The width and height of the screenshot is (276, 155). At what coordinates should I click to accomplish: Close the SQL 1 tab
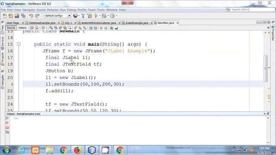[x=75, y=23]
